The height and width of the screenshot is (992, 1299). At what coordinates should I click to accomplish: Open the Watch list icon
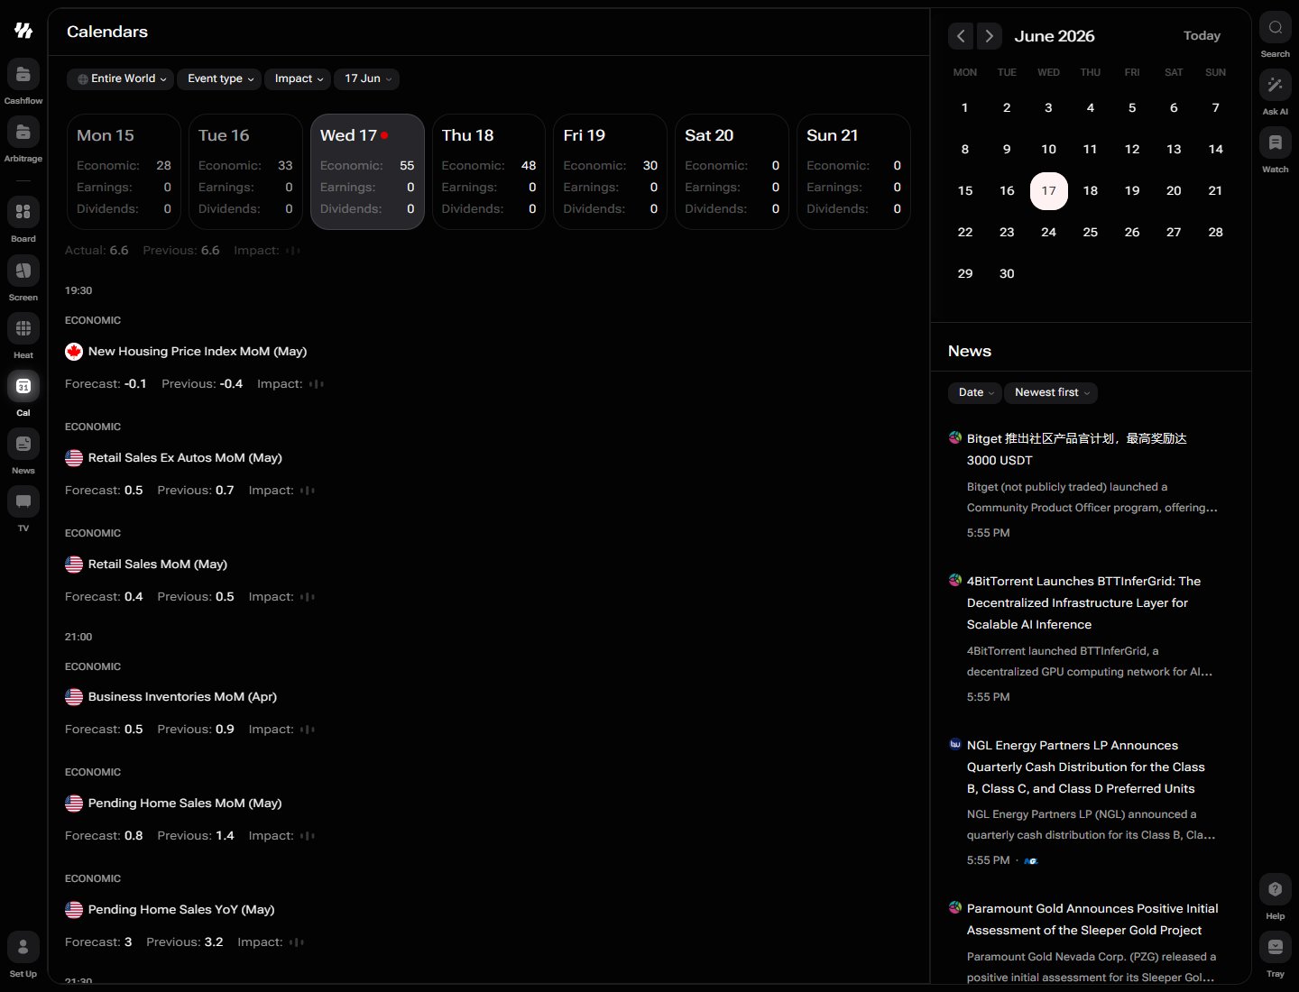[1276, 142]
